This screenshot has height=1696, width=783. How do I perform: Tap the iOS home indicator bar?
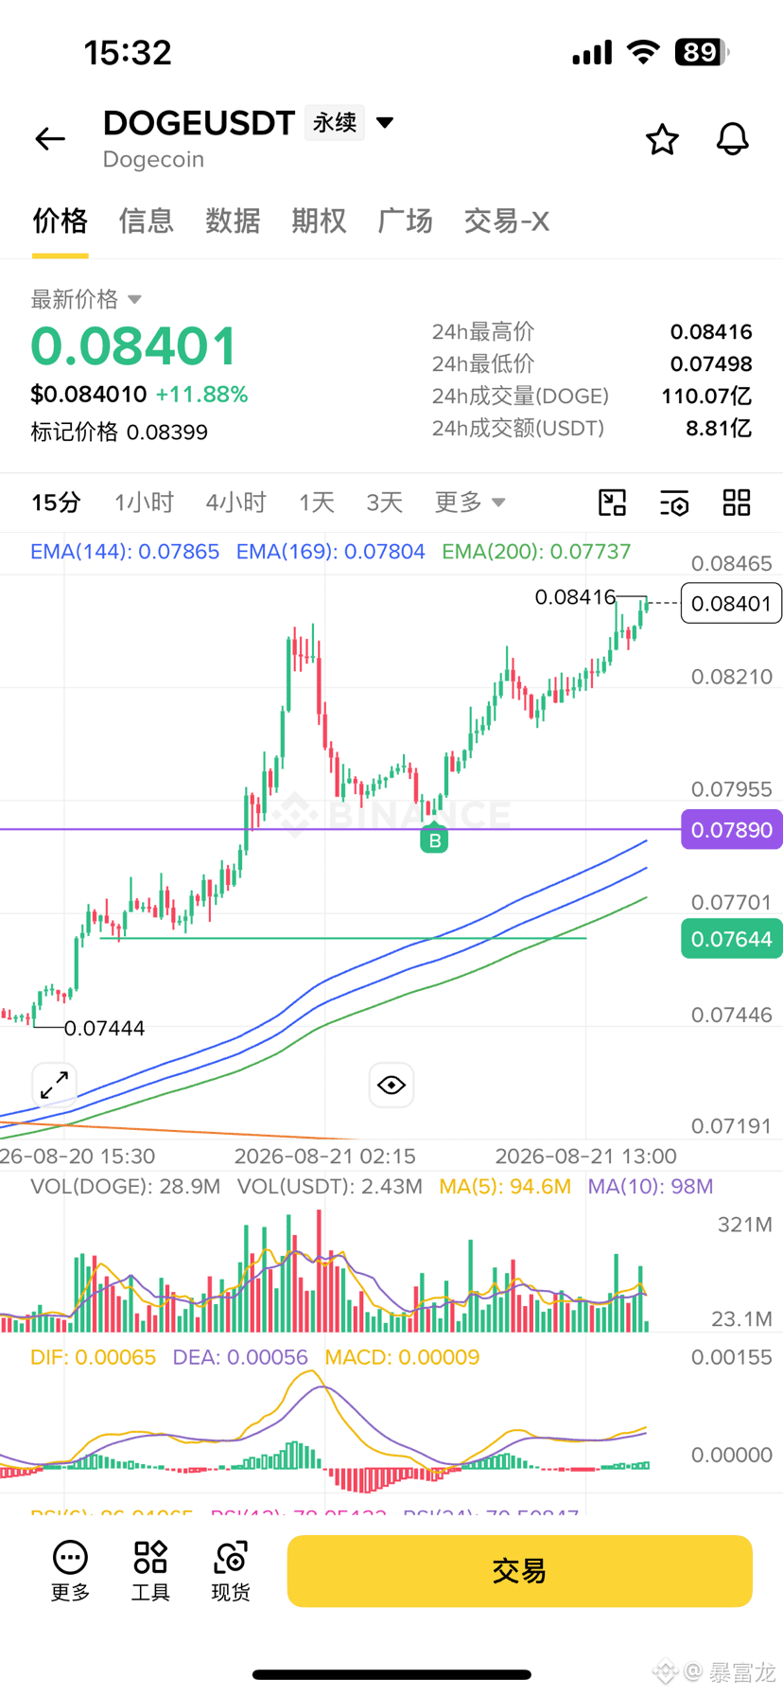(x=391, y=1674)
